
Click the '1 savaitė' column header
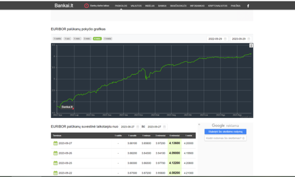pyautogui.click(x=132, y=135)
